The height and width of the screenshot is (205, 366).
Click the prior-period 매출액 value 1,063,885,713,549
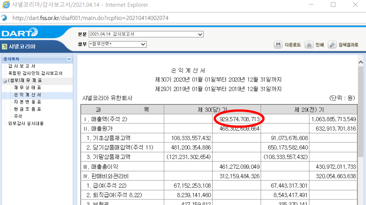pos(333,119)
